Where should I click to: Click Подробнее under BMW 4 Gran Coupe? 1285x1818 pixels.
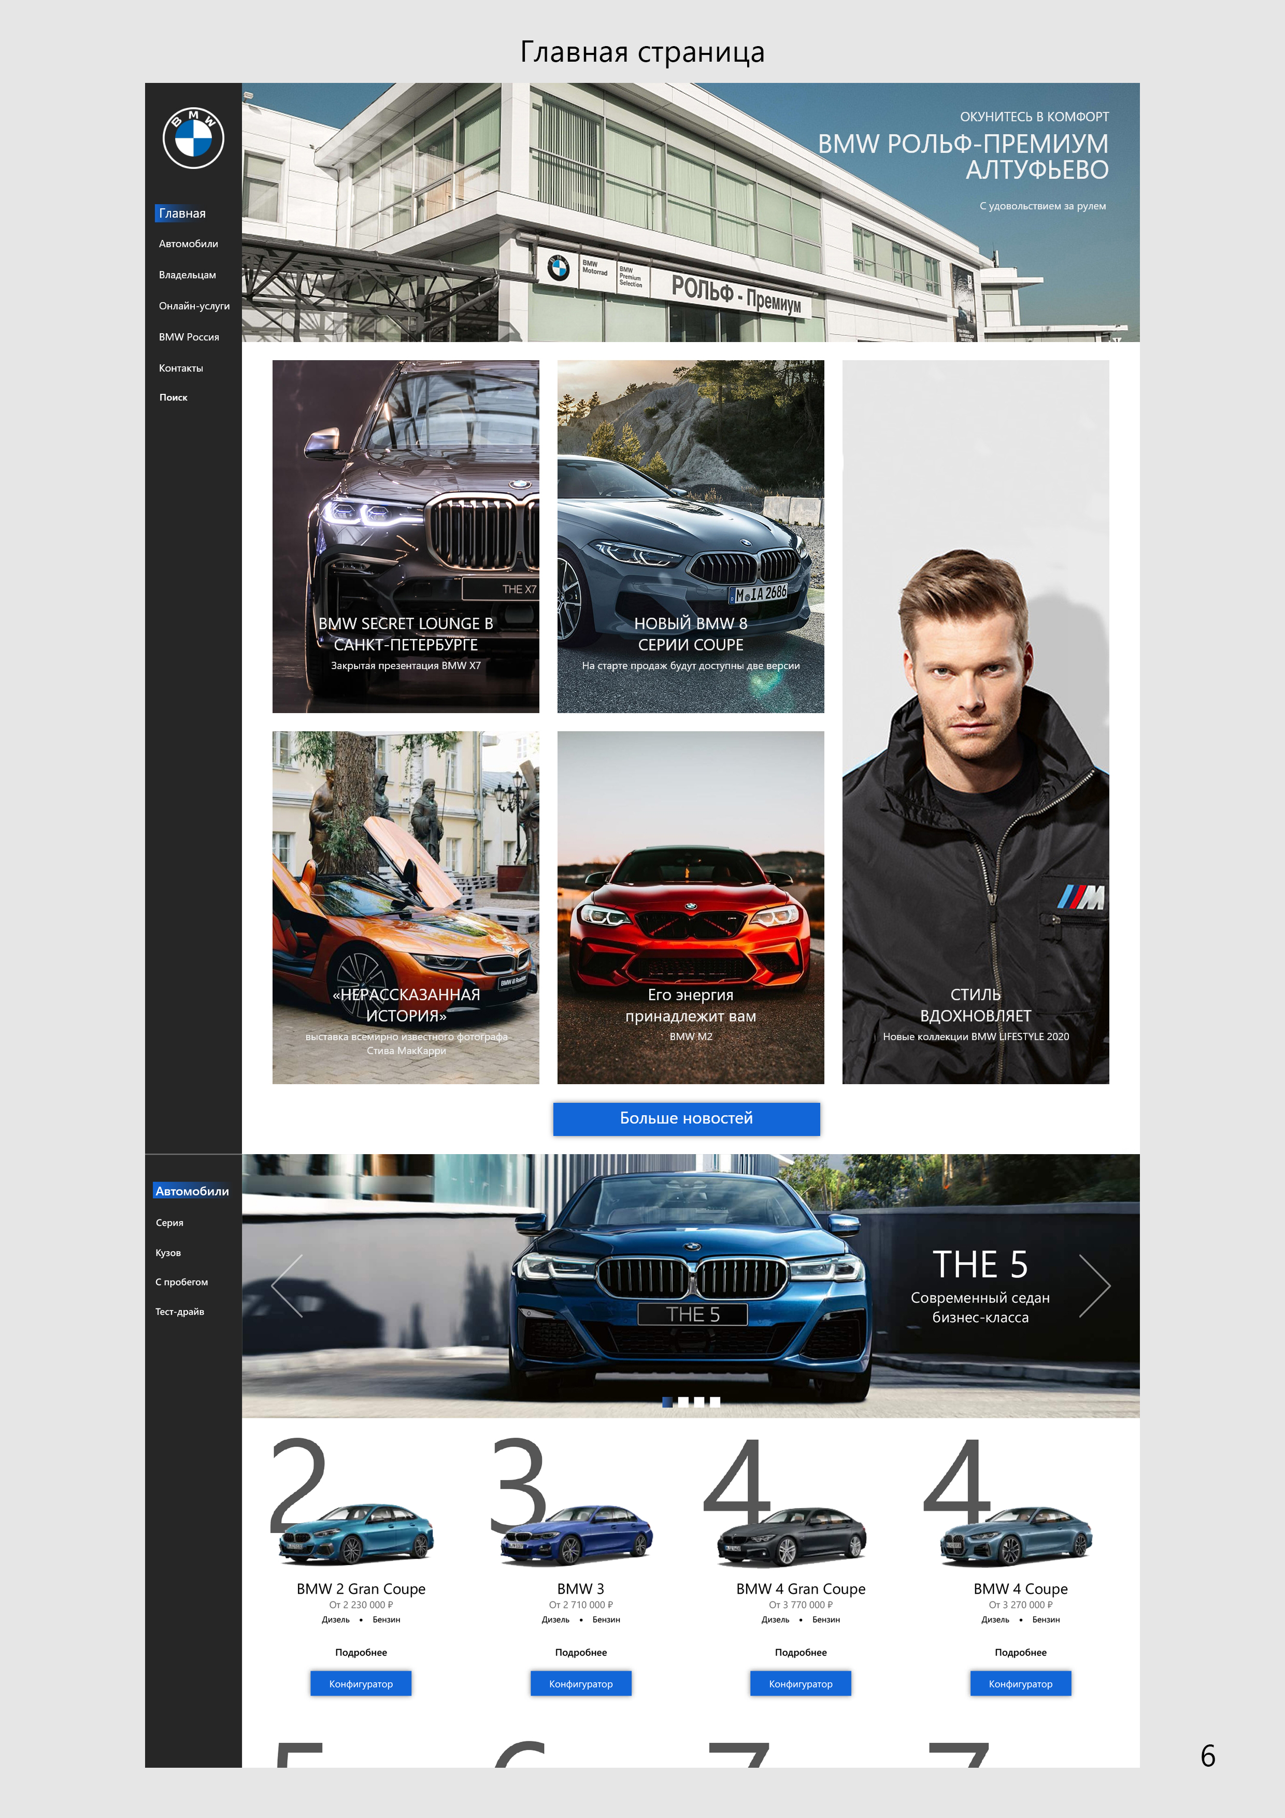(801, 1653)
